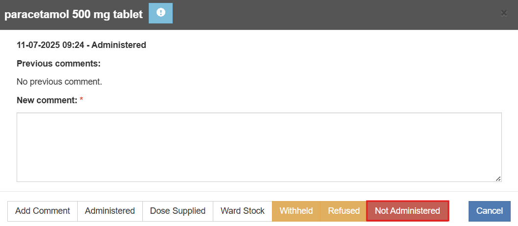Click the Previous comments heading
The image size is (518, 226).
pos(58,64)
